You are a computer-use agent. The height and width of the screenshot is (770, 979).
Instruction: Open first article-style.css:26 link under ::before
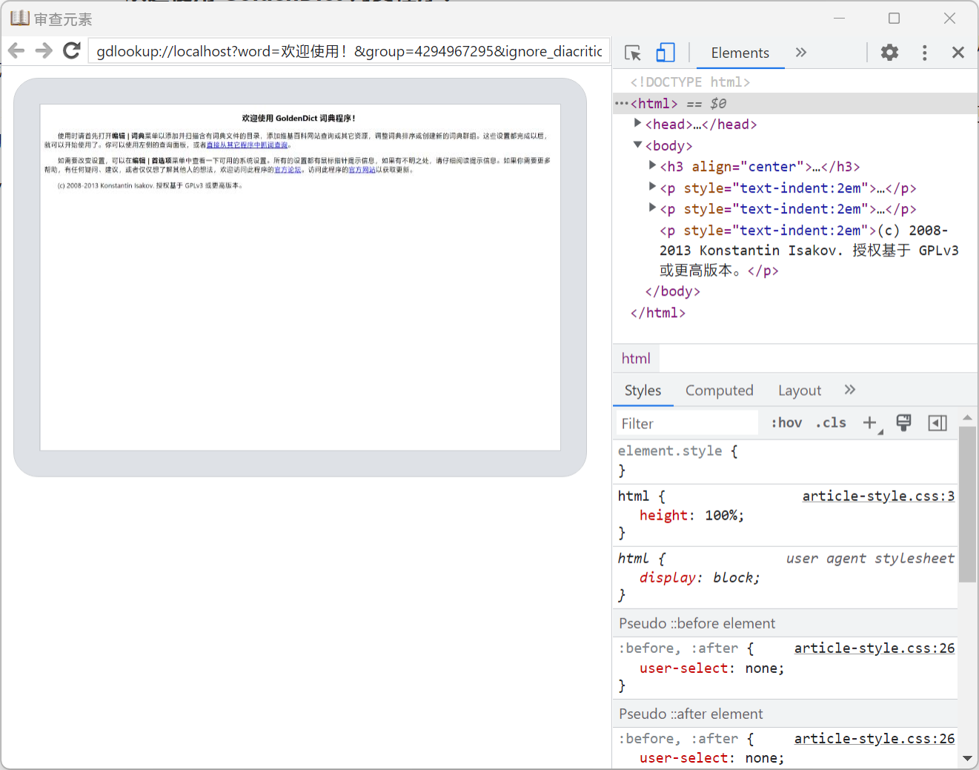(875, 648)
